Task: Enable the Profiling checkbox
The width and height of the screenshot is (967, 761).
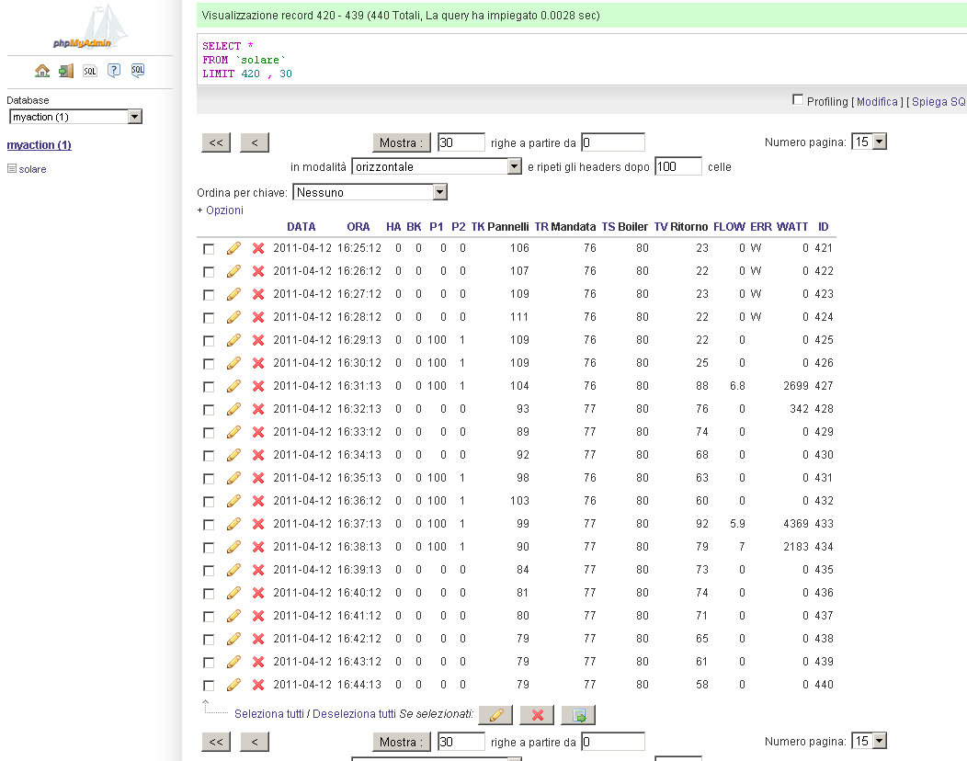Action: tap(797, 100)
